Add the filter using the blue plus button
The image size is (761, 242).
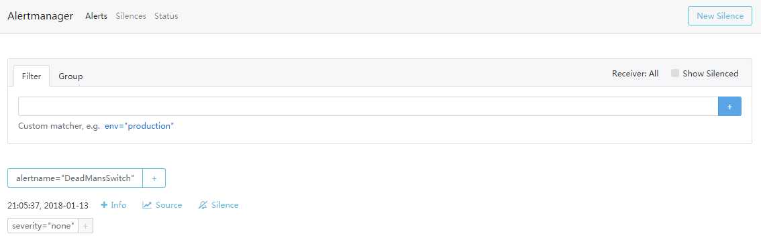click(x=729, y=106)
